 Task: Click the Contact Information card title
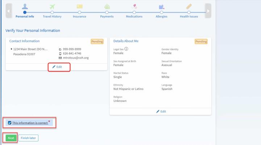pyautogui.click(x=25, y=41)
